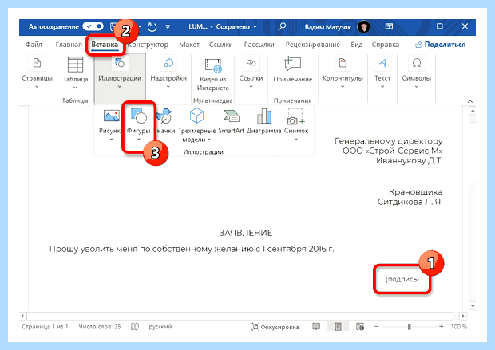Click the ЗАЯВЛЕНИЕ heading

click(x=246, y=233)
